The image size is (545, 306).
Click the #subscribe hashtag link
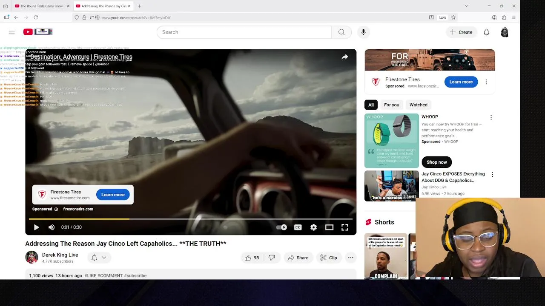pos(135,276)
